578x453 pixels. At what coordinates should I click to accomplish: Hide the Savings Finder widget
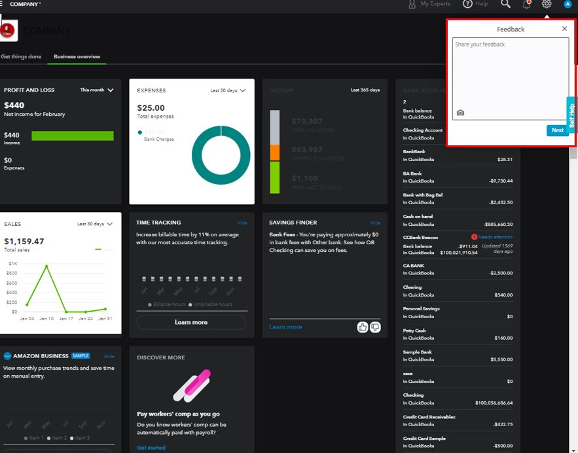pyautogui.click(x=375, y=223)
